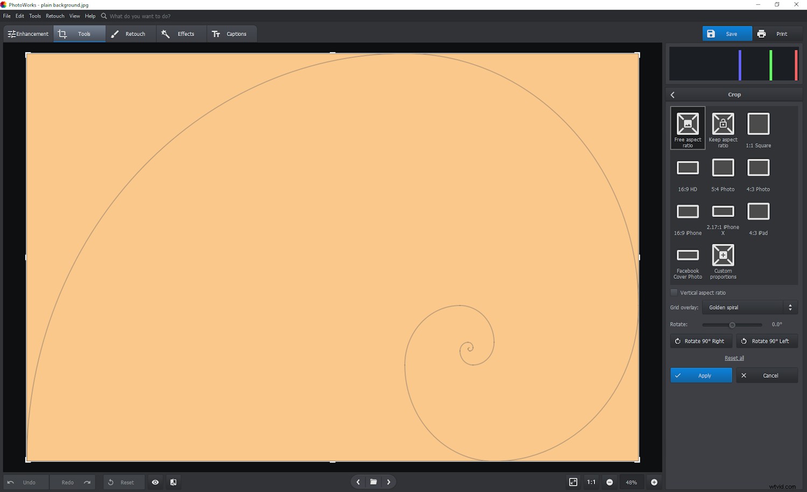The width and height of the screenshot is (807, 492).
Task: Open the Retouch menu
Action: pos(54,16)
